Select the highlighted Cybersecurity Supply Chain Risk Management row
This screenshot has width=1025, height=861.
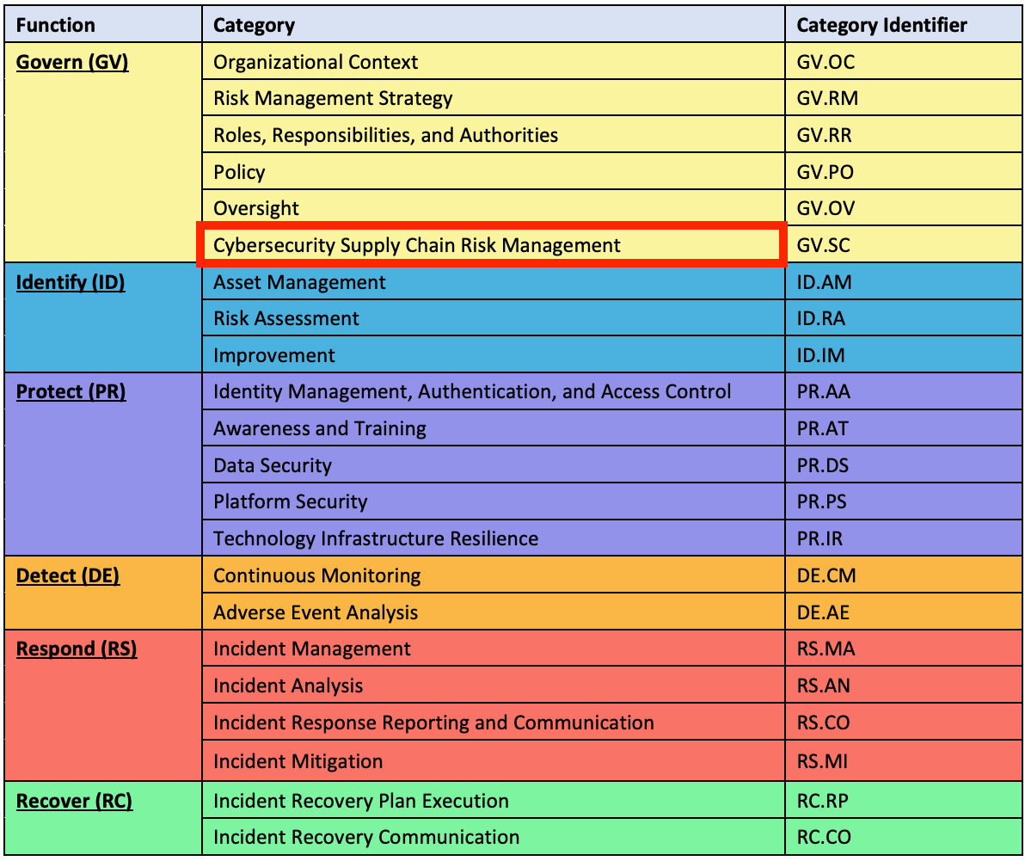point(416,245)
